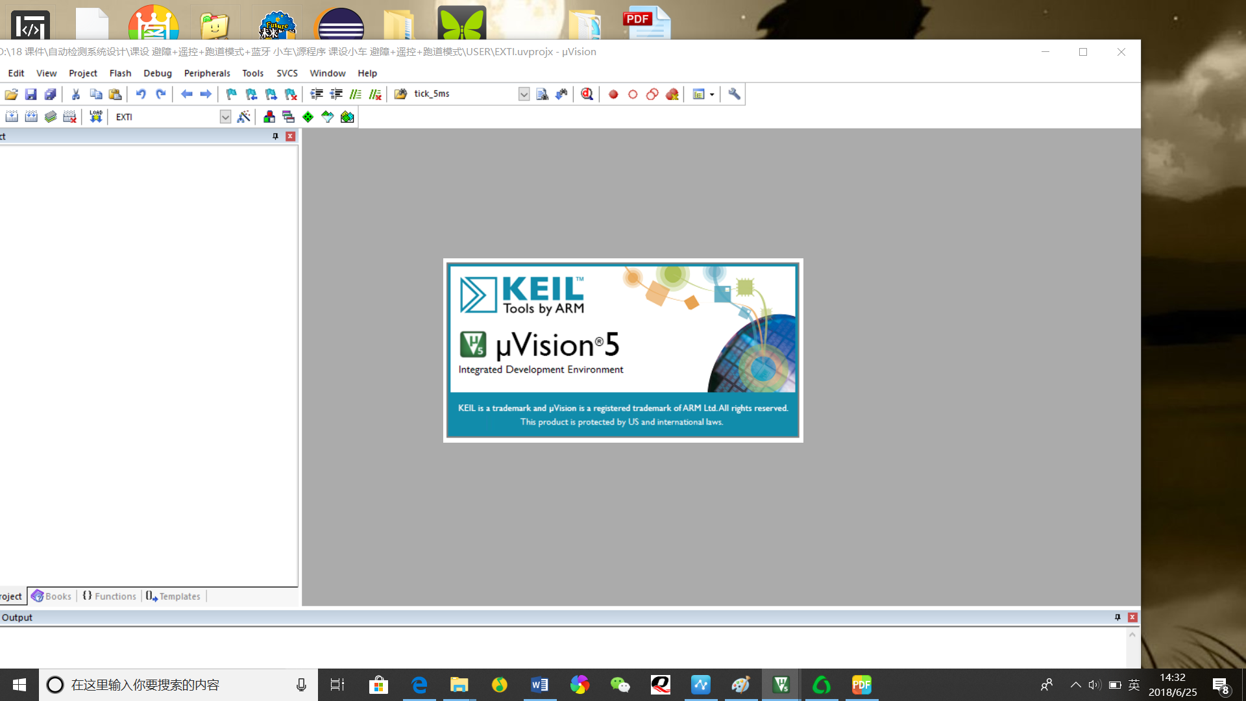Open the Pack Installer icon
This screenshot has width=1246, height=701.
tap(347, 117)
